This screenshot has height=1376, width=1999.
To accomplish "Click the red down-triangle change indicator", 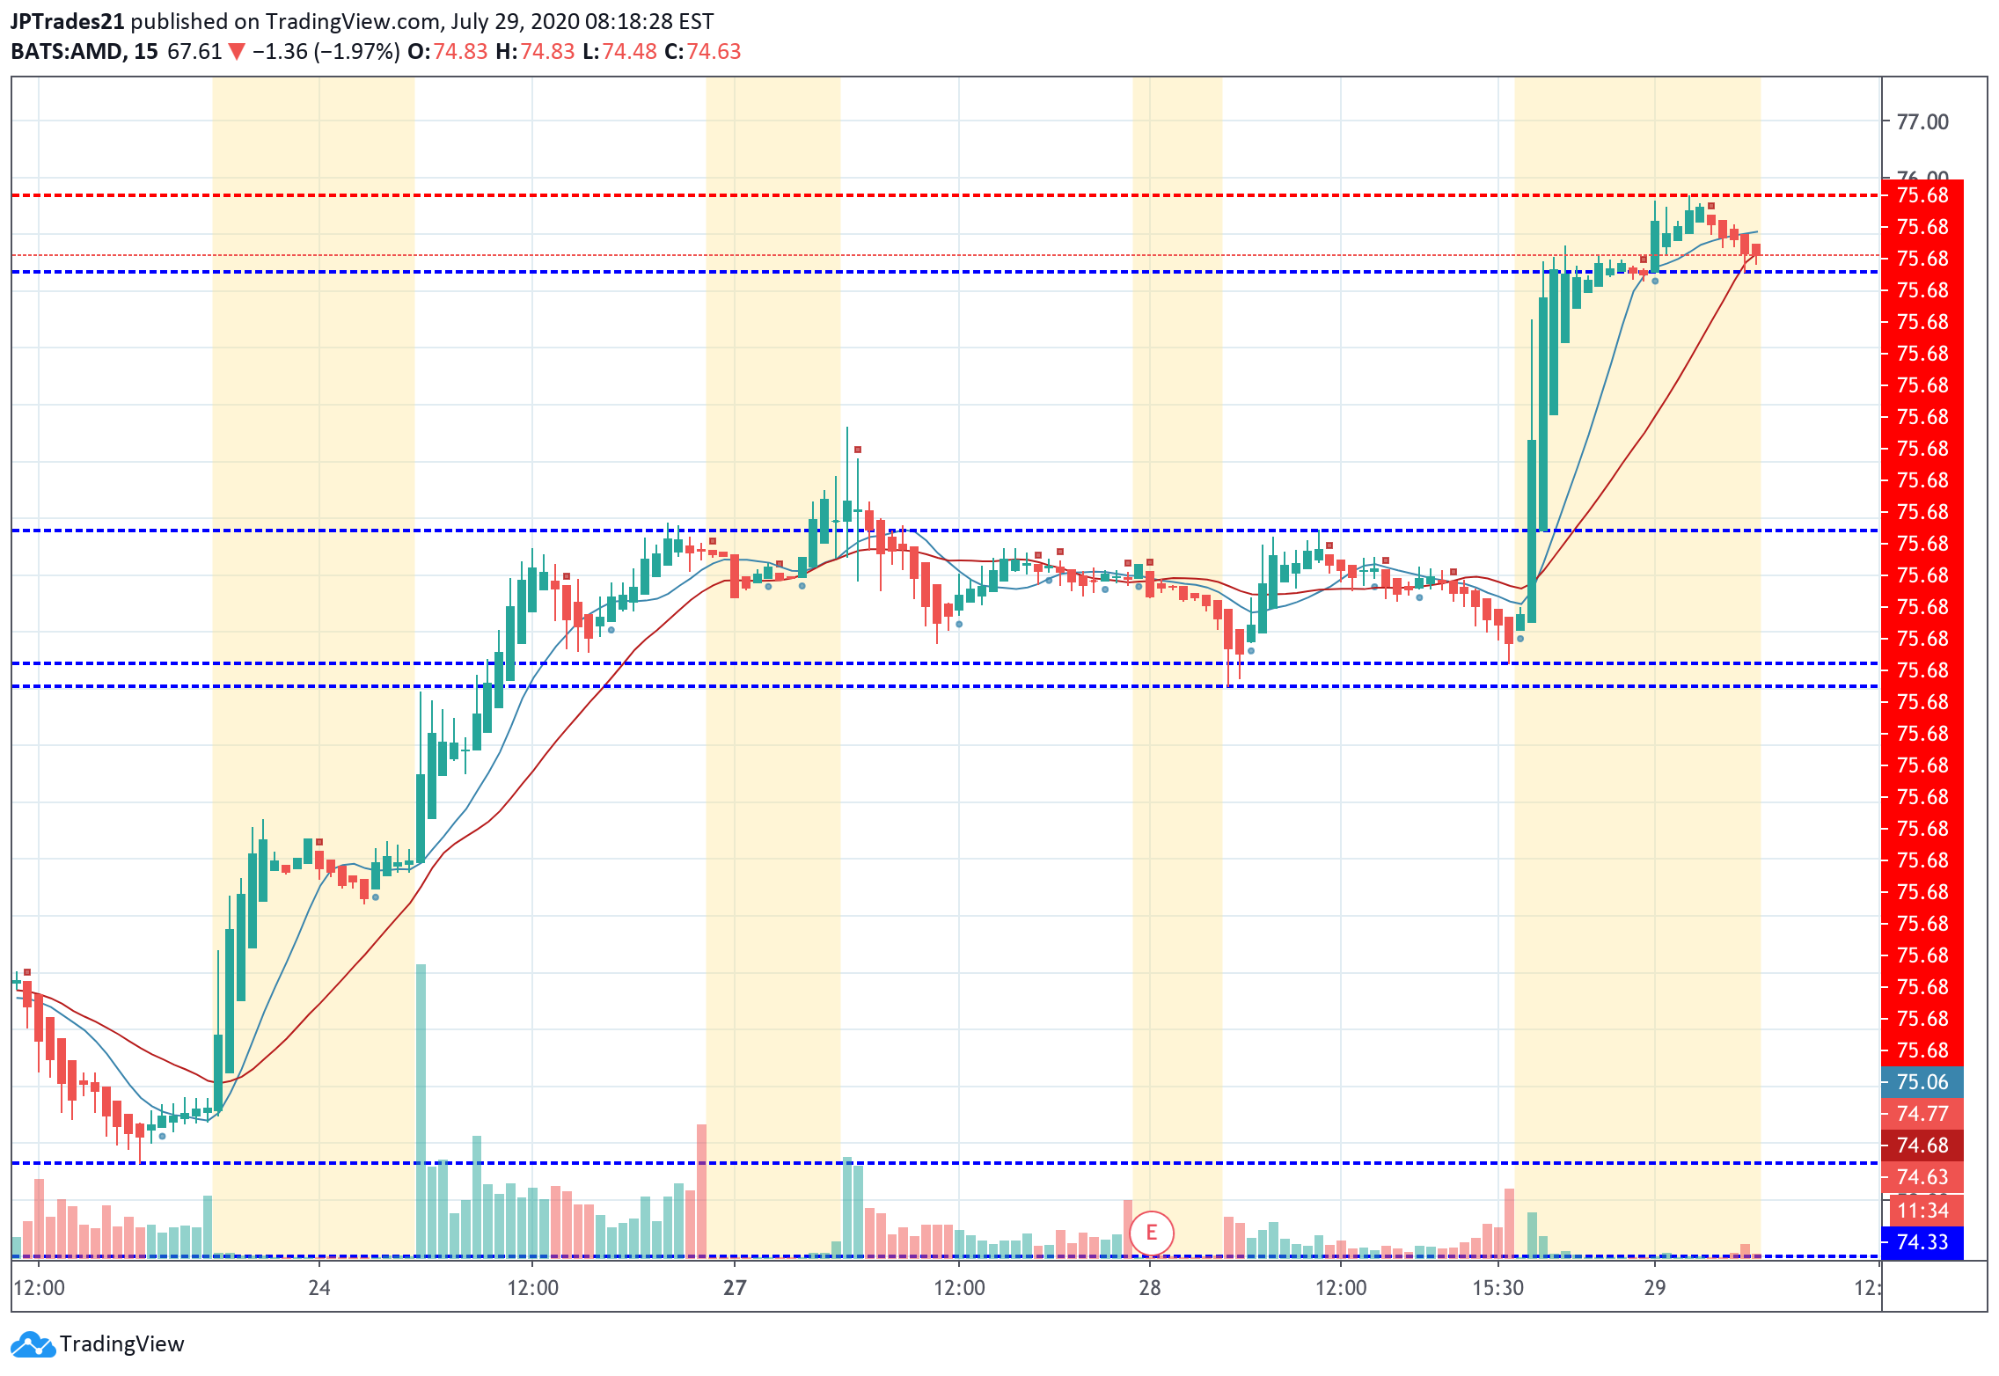I will [236, 52].
